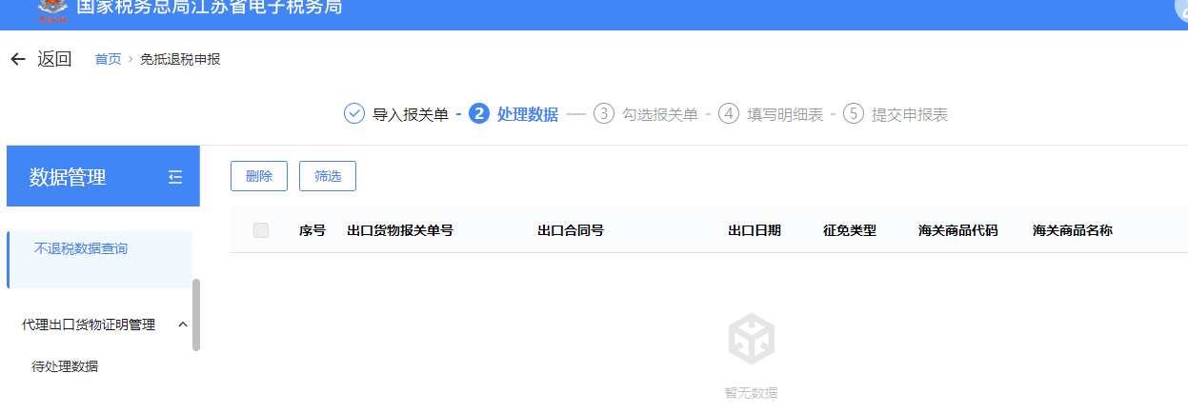Open 不退税数据查询 in the sidebar
The height and width of the screenshot is (413, 1188).
tap(81, 248)
